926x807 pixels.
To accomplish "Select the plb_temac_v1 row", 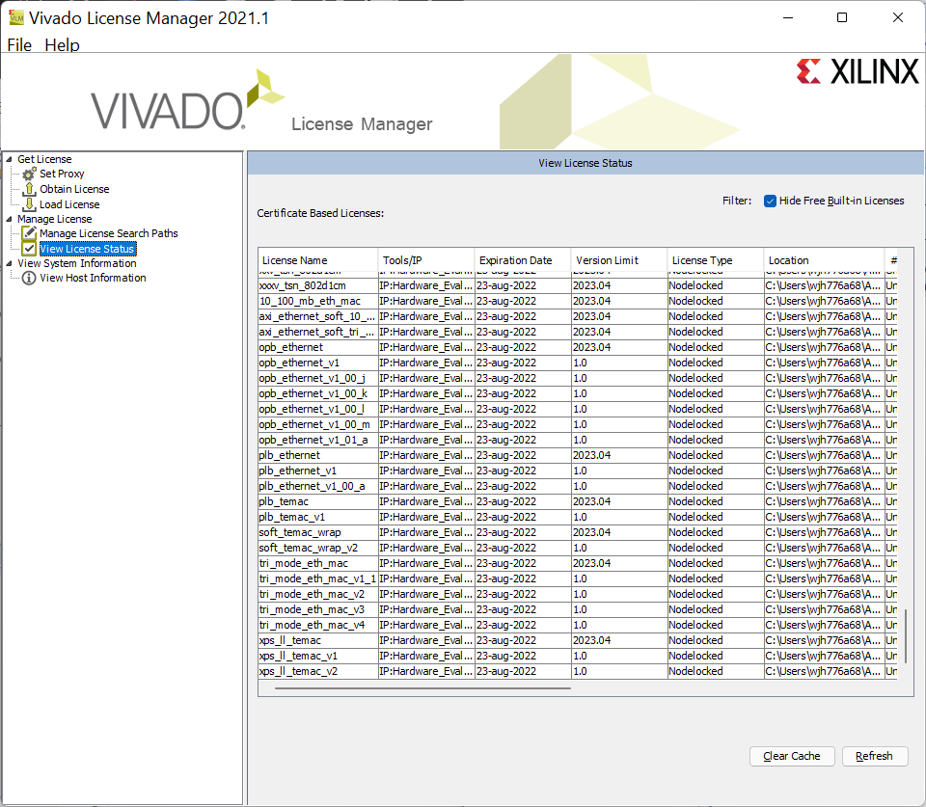I will coord(578,517).
